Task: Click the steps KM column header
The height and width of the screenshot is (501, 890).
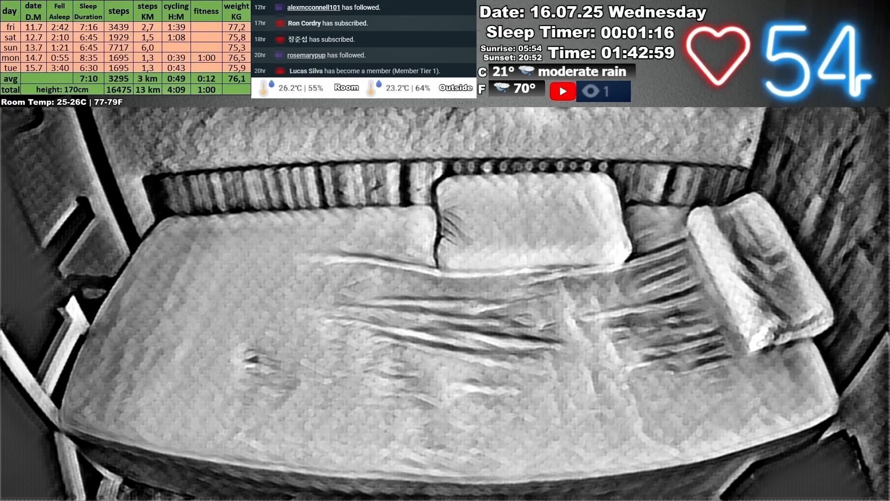Action: pyautogui.click(x=147, y=11)
